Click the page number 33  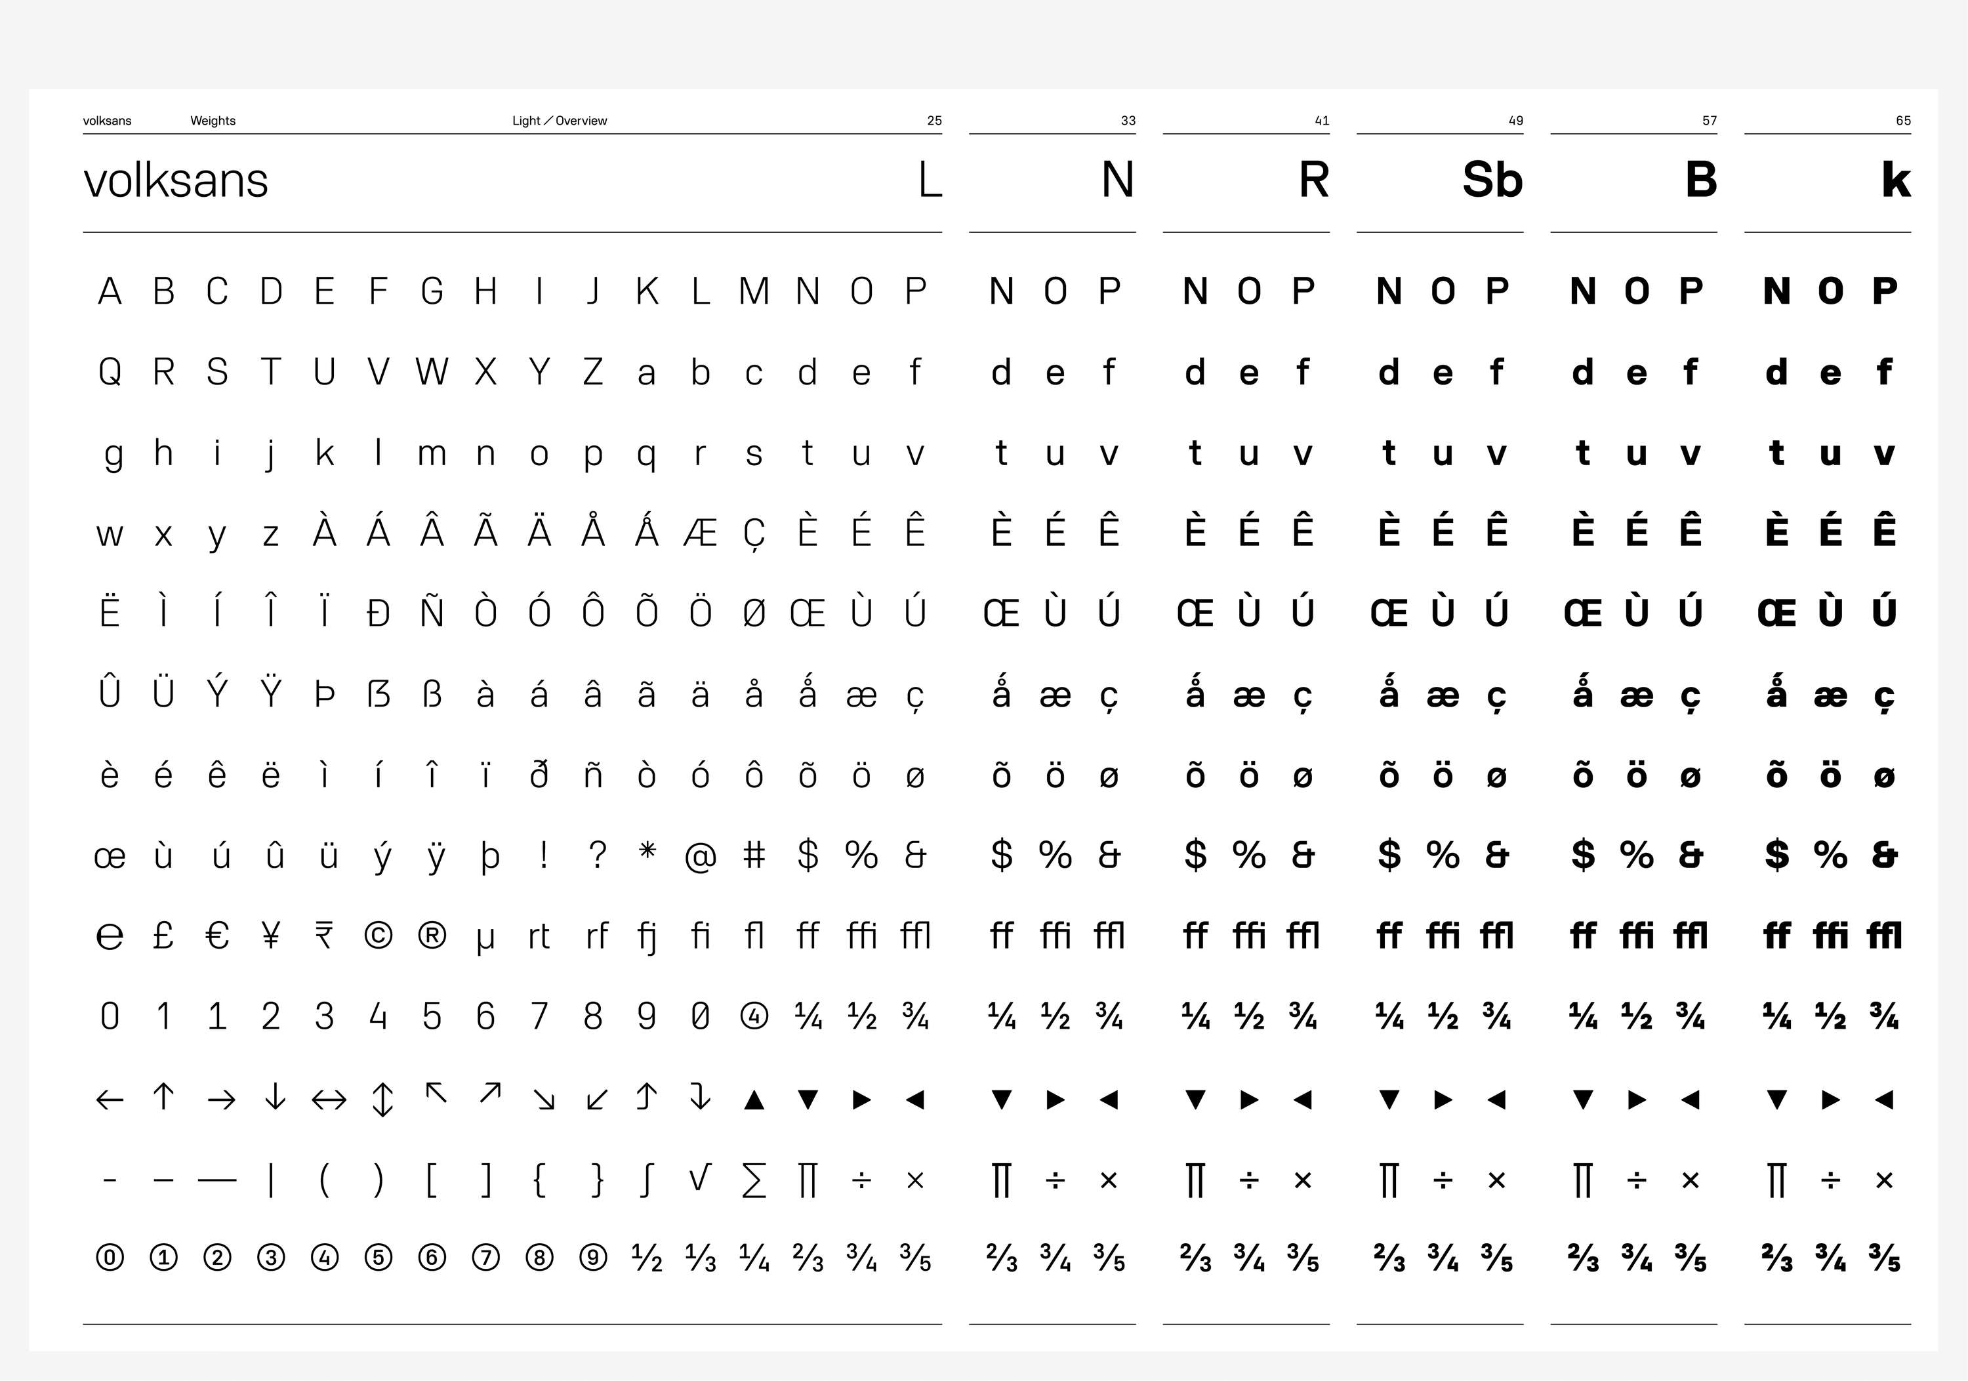(x=1128, y=121)
